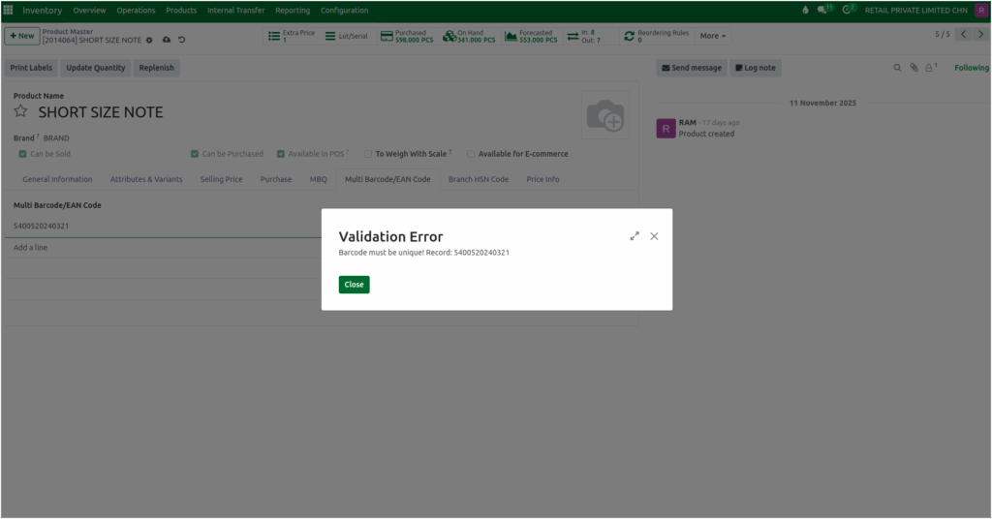992x519 pixels.
Task: Click the cloud save icon in the breadcrumb
Action: coord(167,40)
